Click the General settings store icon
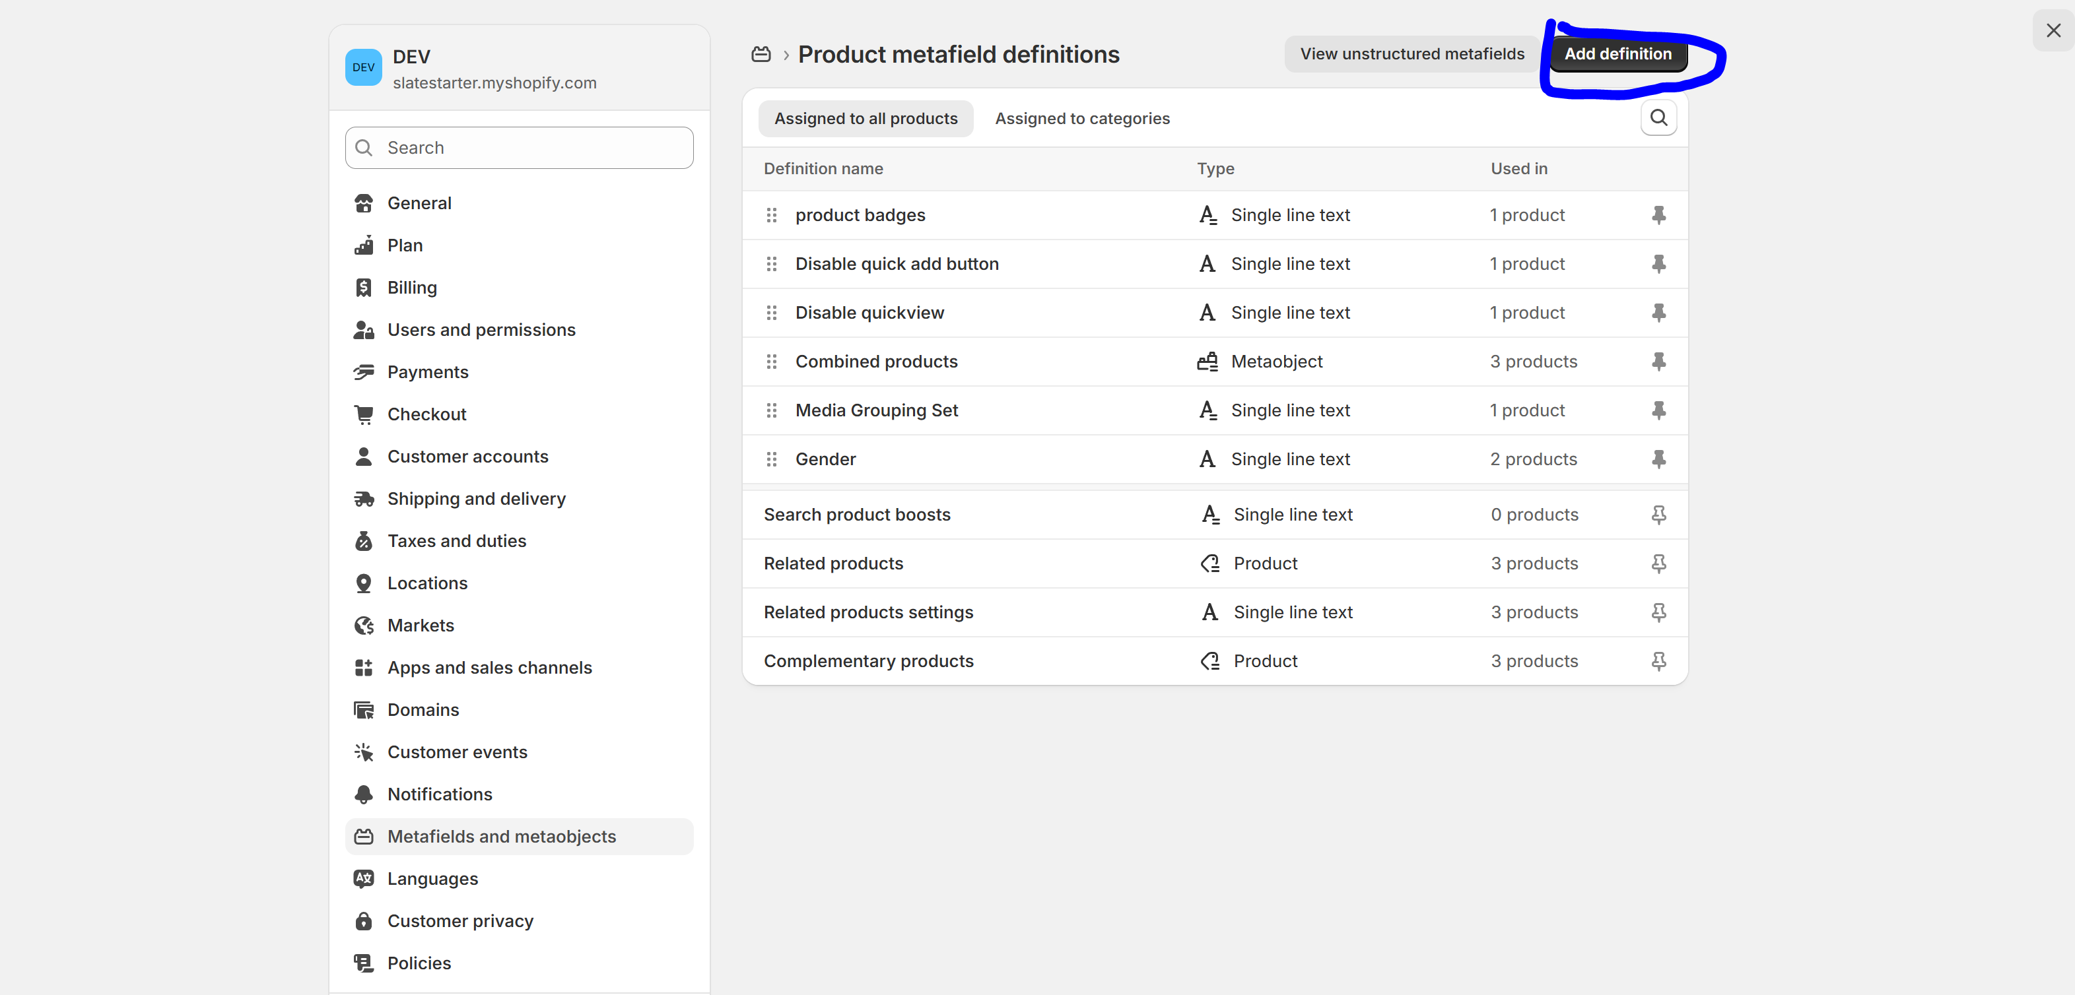This screenshot has width=2075, height=995. tap(364, 203)
